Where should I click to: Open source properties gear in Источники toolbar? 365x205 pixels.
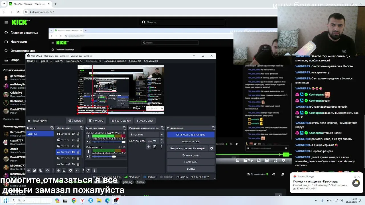click(x=70, y=170)
